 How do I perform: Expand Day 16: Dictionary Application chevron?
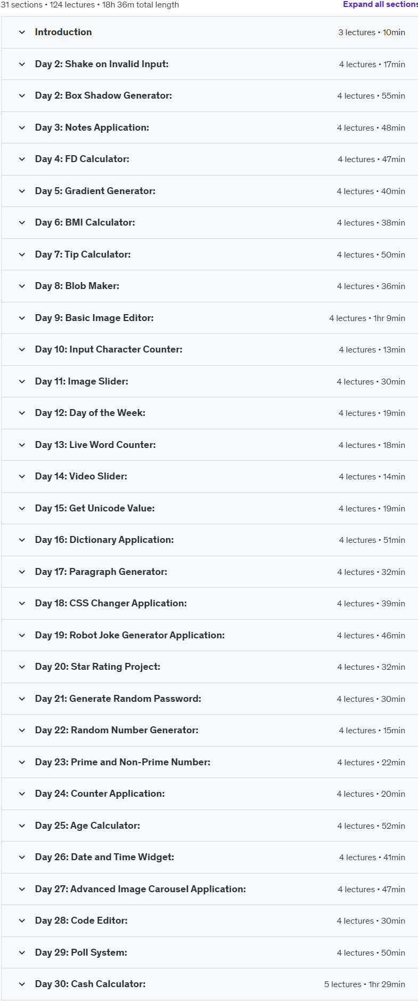coord(22,540)
